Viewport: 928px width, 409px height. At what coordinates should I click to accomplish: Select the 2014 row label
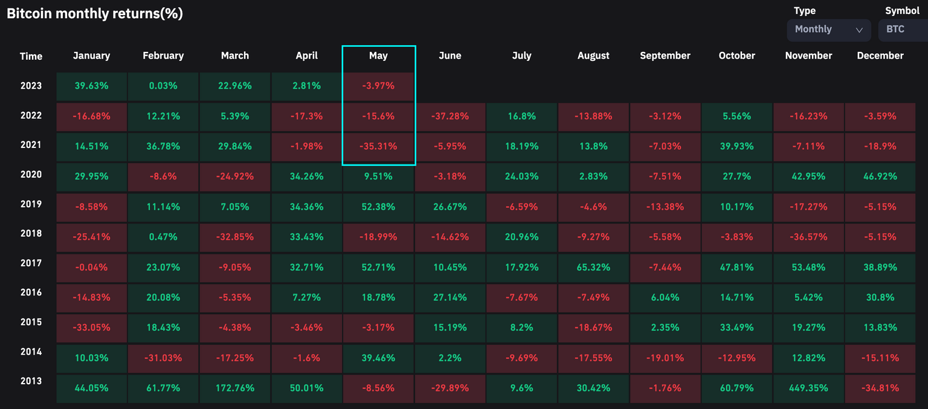(x=31, y=352)
